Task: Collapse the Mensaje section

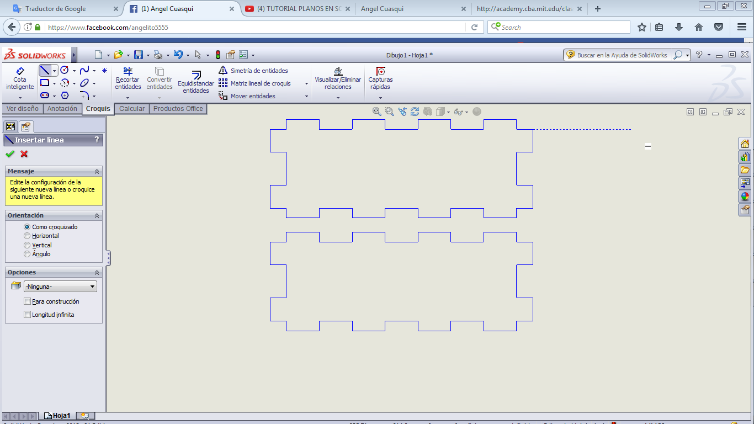Action: click(x=97, y=172)
